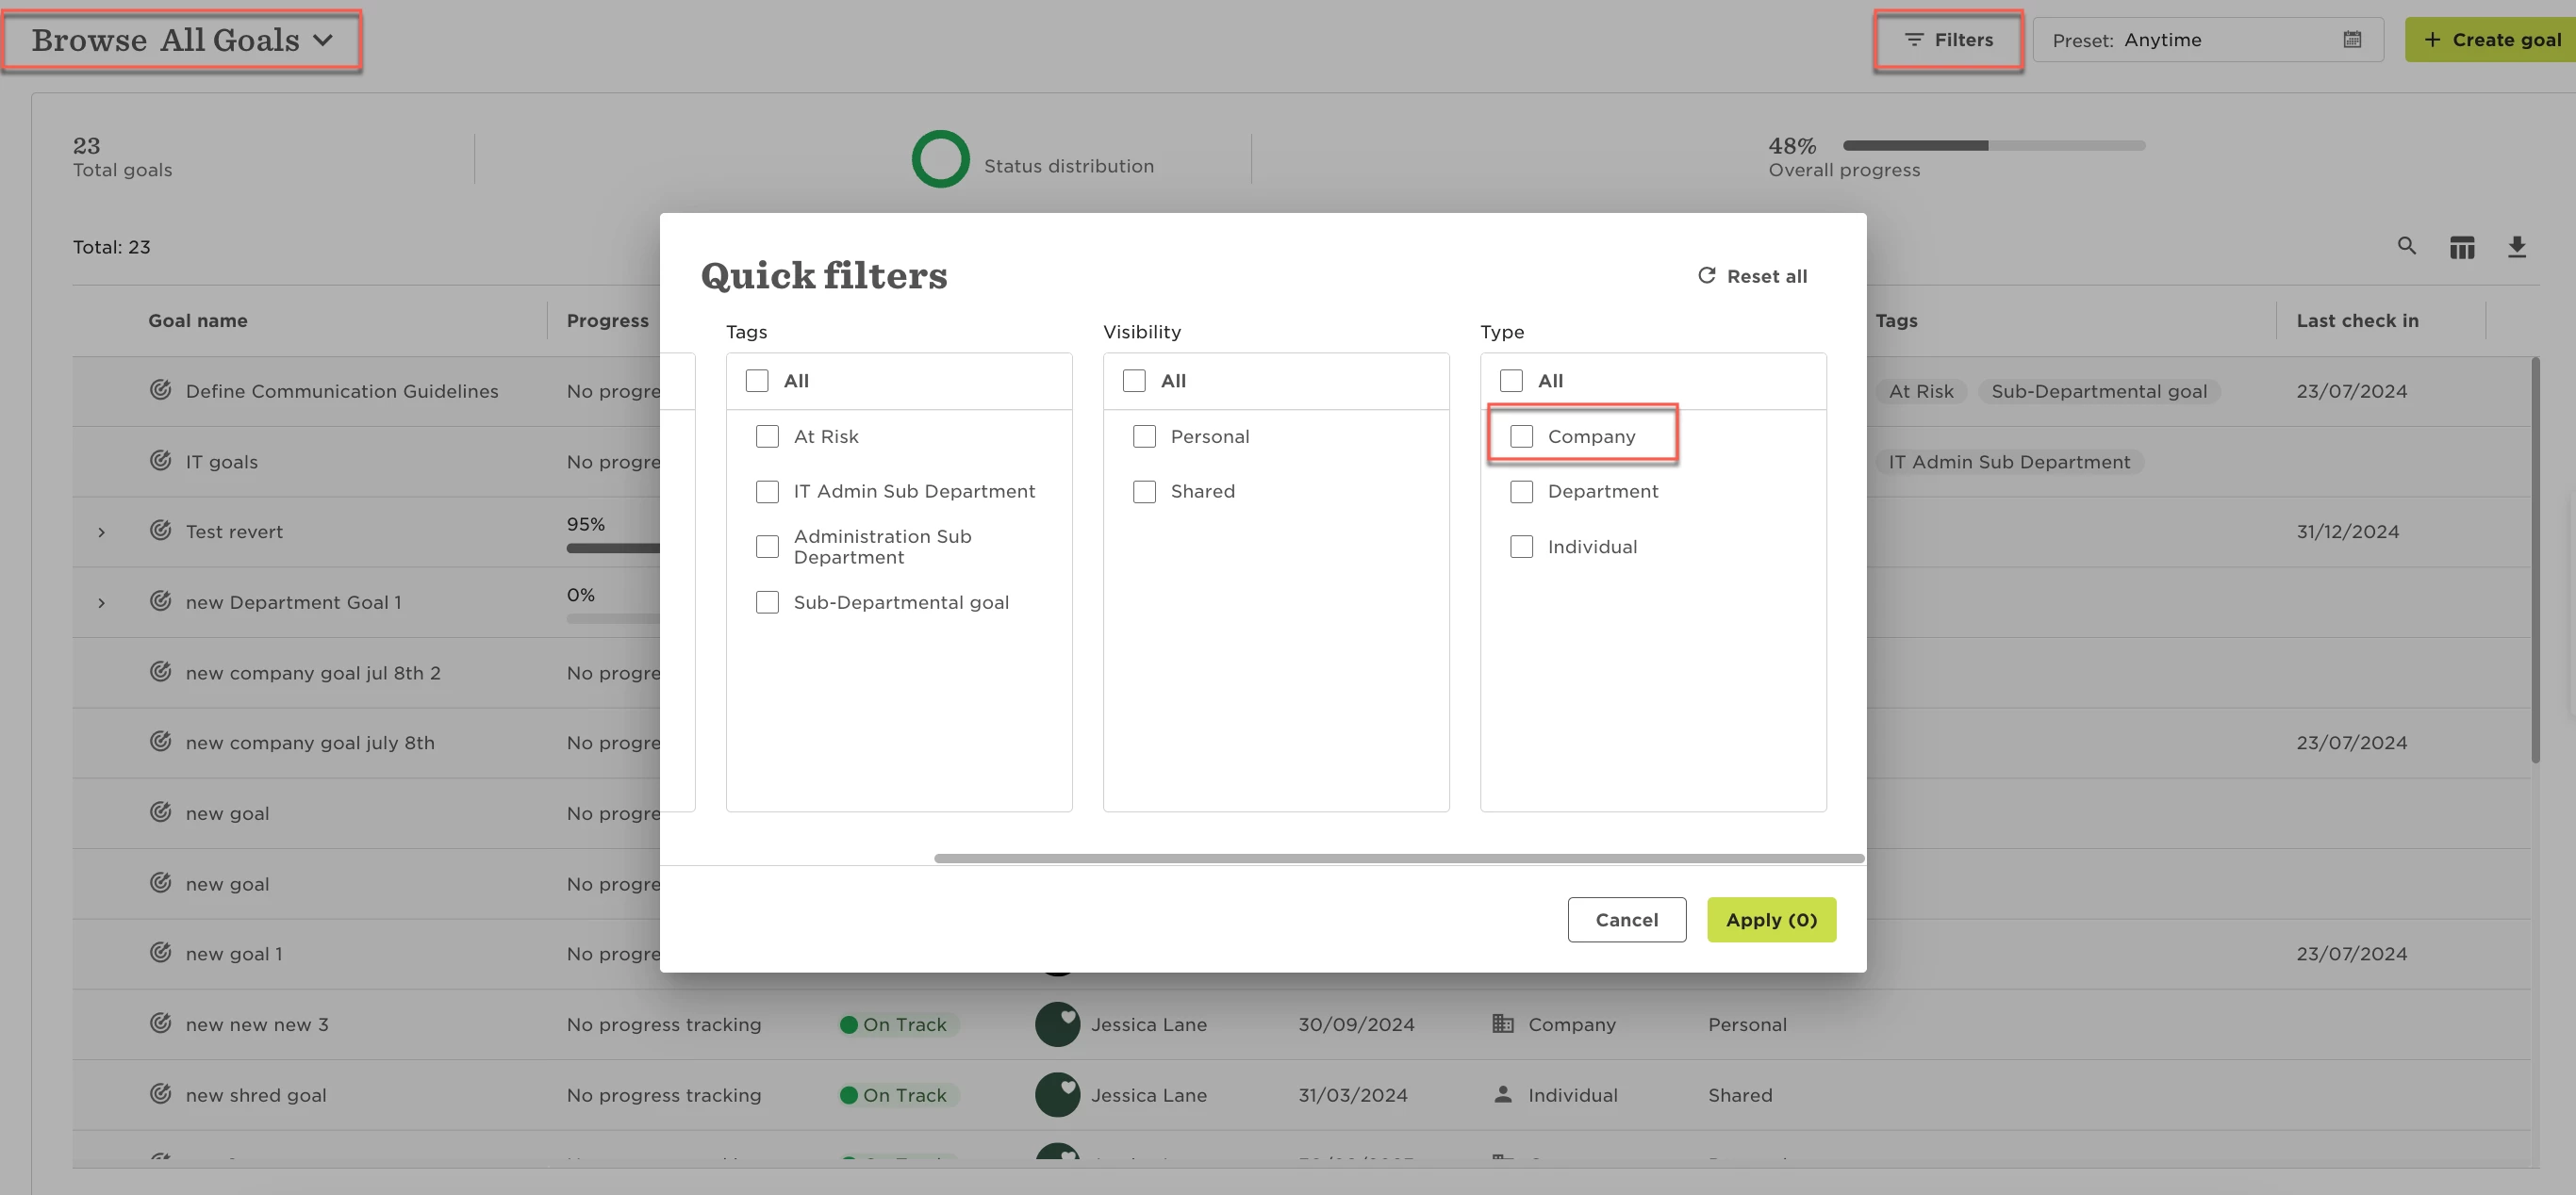The height and width of the screenshot is (1195, 2576).
Task: Click On Track status in new shred goal row
Action: pos(897,1095)
